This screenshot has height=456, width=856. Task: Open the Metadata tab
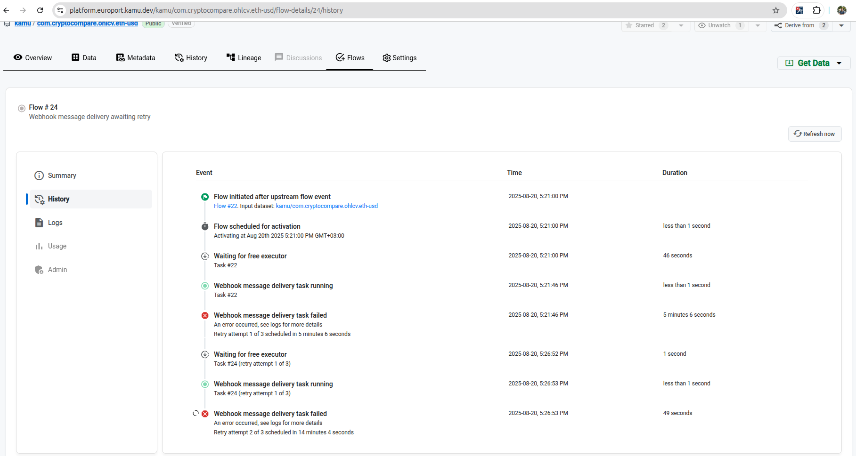coord(136,58)
